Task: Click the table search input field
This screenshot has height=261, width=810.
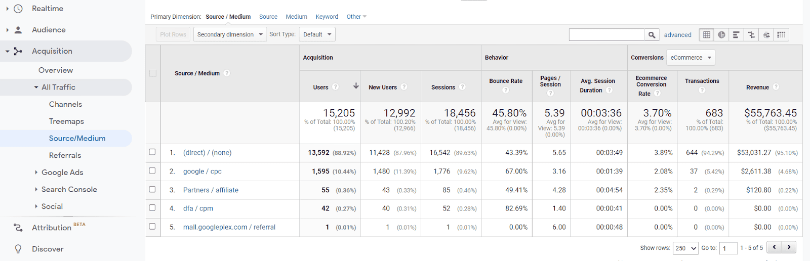Action: click(x=606, y=35)
